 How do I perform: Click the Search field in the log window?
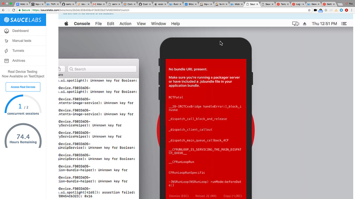pyautogui.click(x=102, y=69)
